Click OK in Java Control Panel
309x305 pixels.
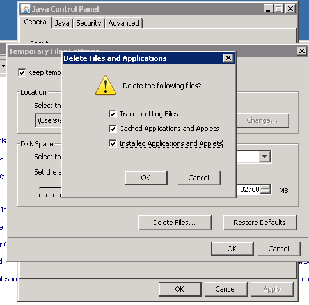click(x=180, y=289)
